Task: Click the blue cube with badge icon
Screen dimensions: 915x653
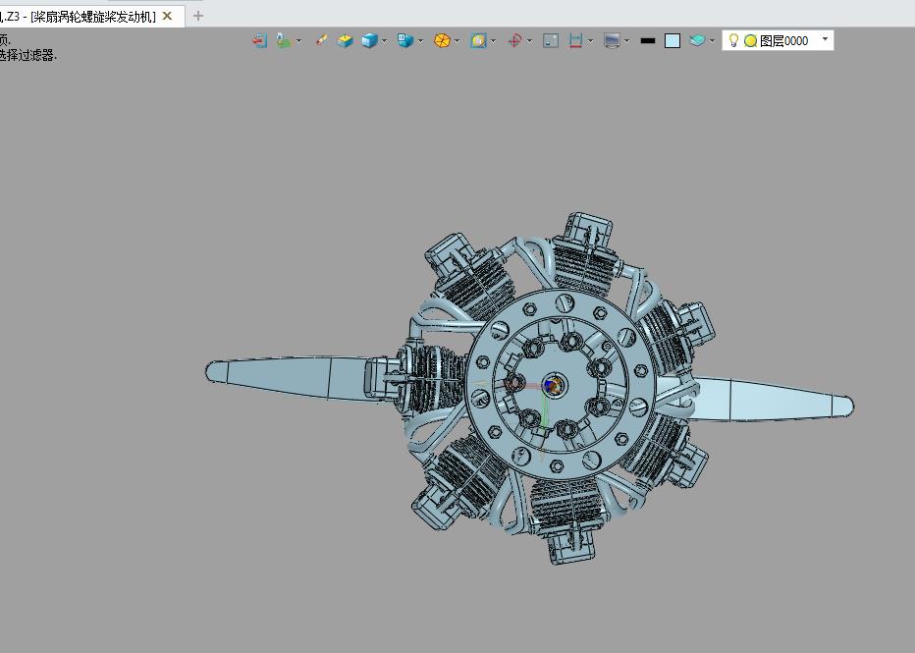Action: [x=405, y=40]
